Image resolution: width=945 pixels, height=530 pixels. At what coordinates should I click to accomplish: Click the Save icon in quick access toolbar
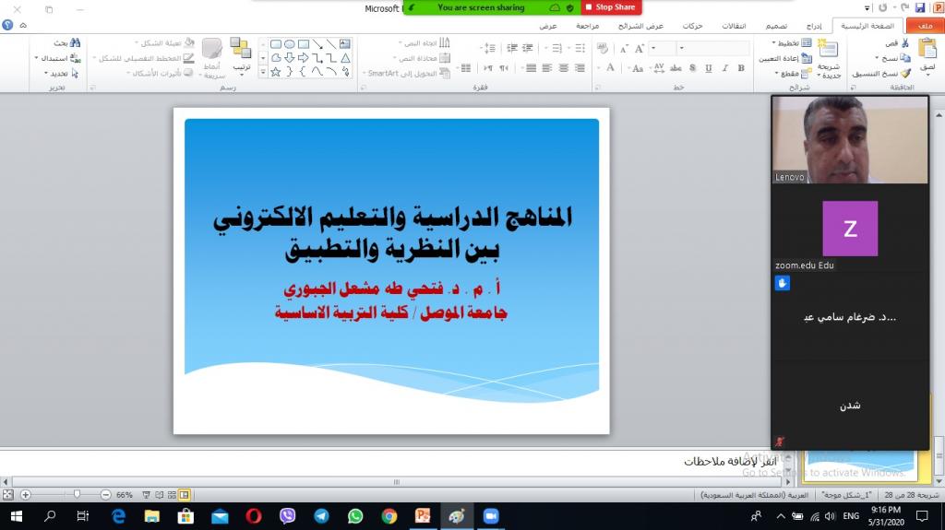[x=920, y=7]
